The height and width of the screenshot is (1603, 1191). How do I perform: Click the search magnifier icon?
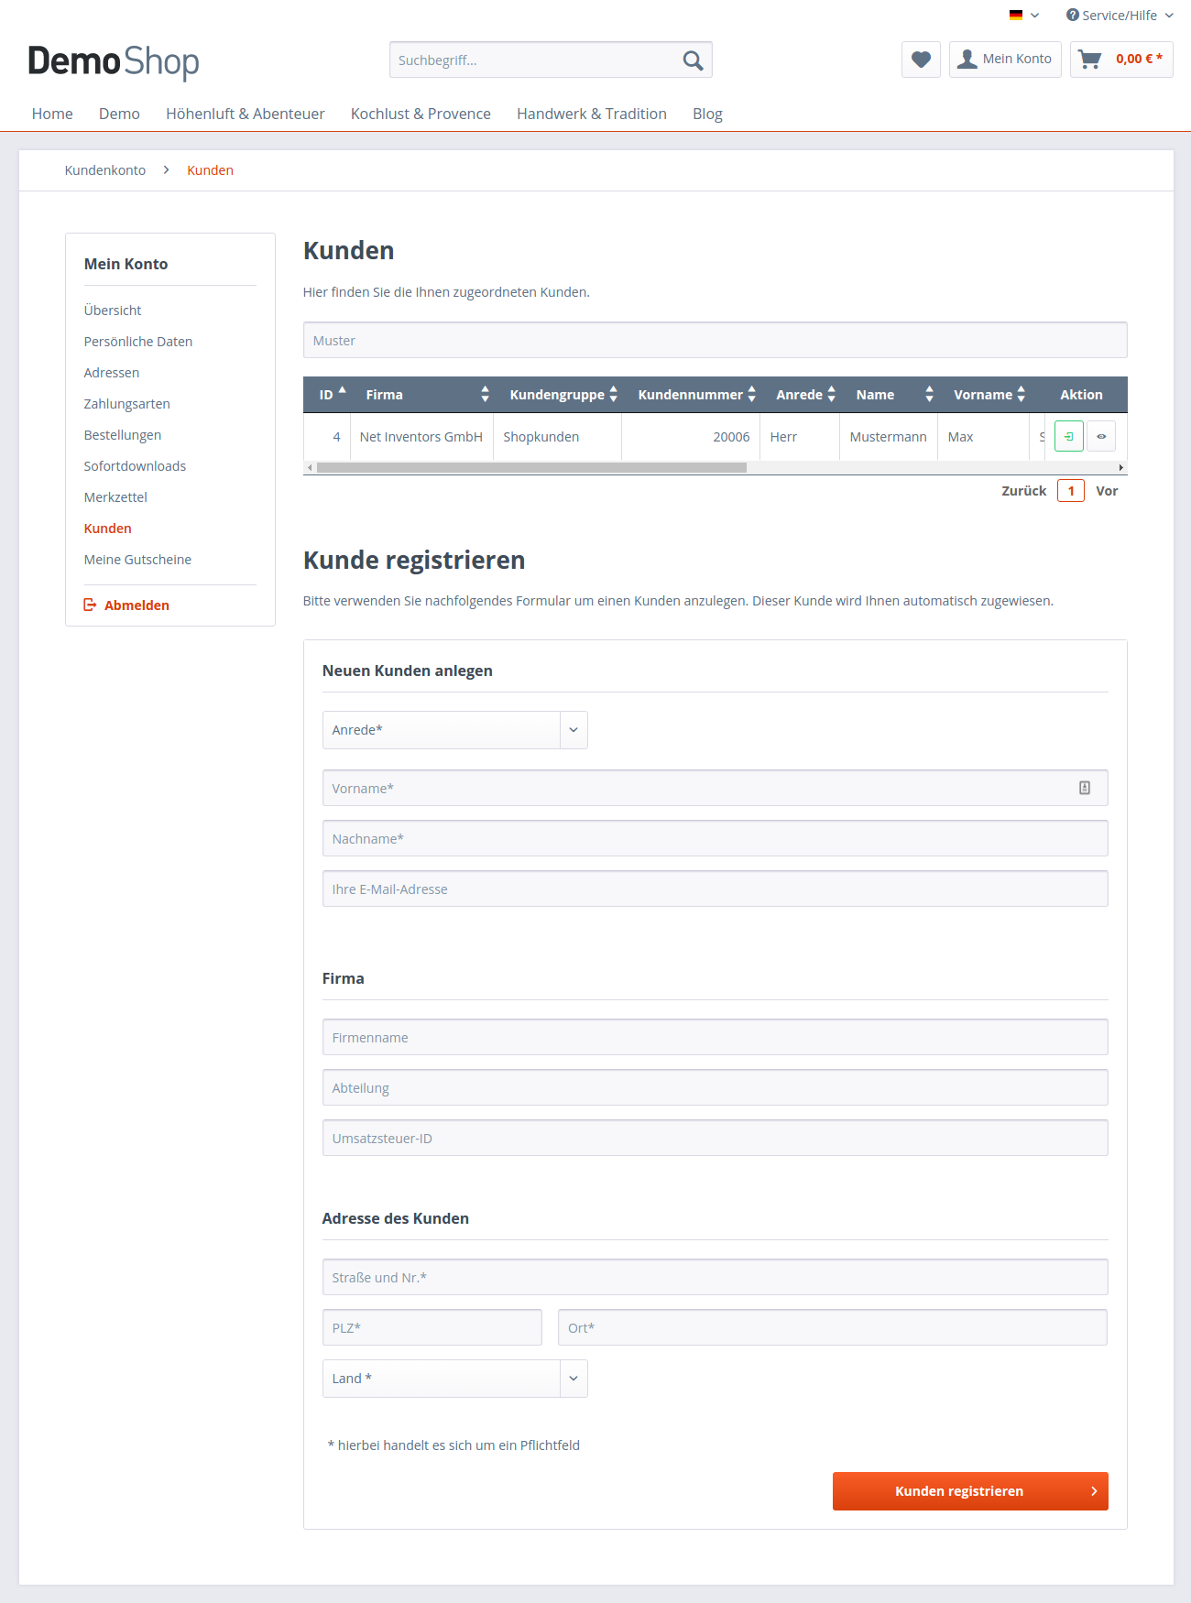click(x=693, y=60)
